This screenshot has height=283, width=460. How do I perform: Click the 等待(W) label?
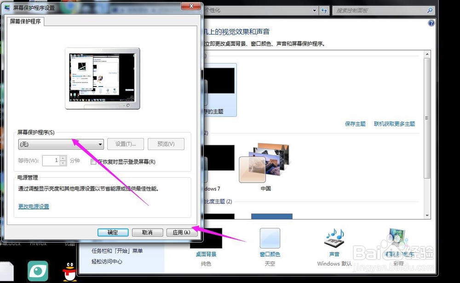point(28,161)
